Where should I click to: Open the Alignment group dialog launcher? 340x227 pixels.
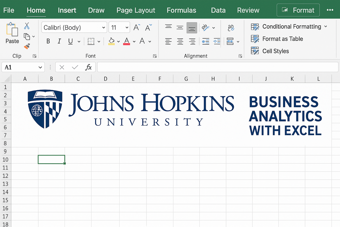(240, 56)
